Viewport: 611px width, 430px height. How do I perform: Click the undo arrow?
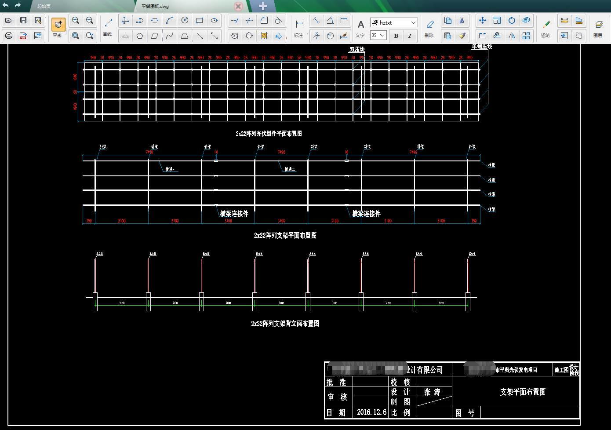(6, 5)
